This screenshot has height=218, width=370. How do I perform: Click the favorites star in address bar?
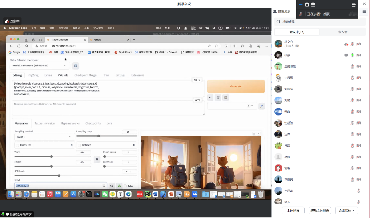click(x=217, y=46)
